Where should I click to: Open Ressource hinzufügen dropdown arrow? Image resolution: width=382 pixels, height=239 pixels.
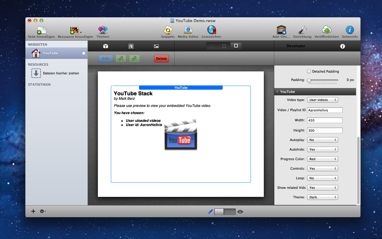point(81,32)
